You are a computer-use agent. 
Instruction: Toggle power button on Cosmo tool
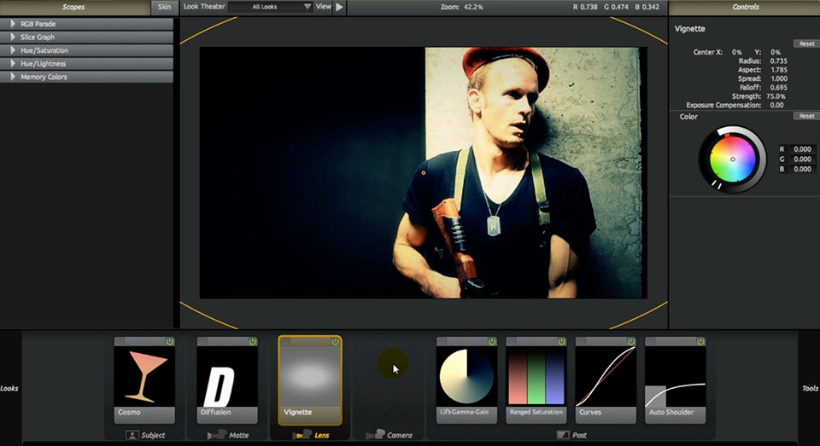(x=169, y=342)
